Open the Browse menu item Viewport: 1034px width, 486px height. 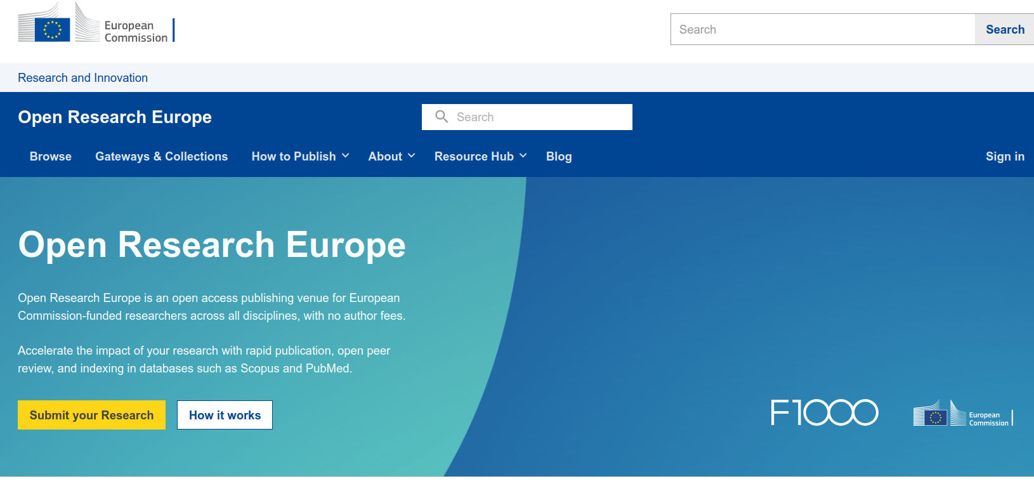click(x=51, y=157)
